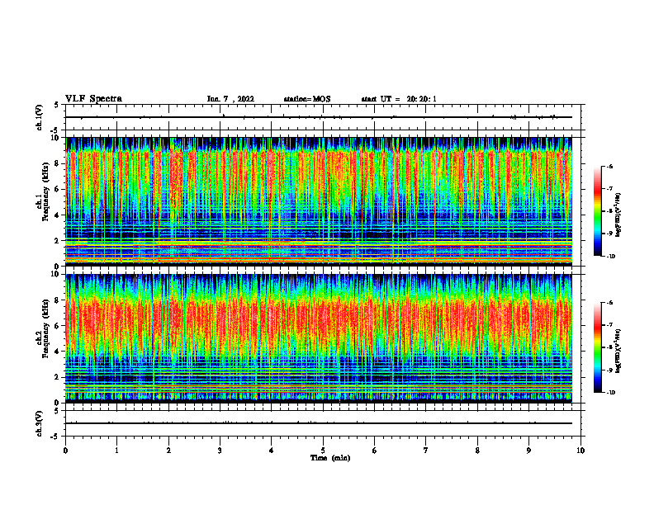654x505 pixels.
Task: Select the ch.2 colorbar log(PSD) label
Action: (x=618, y=351)
